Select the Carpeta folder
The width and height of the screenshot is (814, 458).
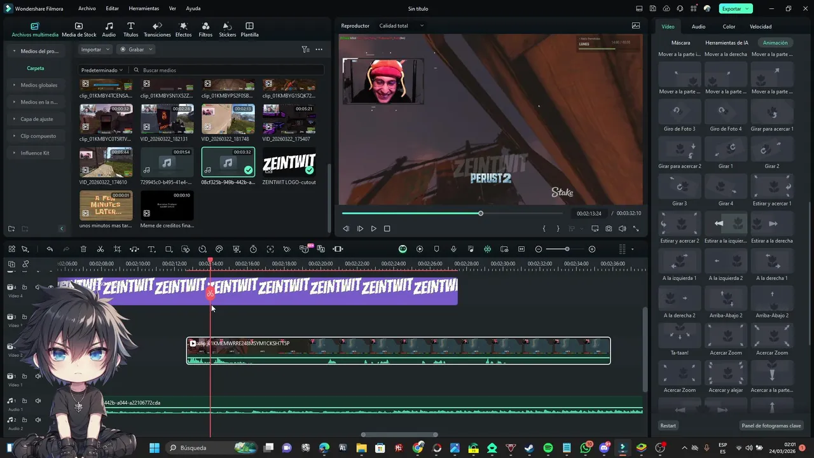click(36, 68)
